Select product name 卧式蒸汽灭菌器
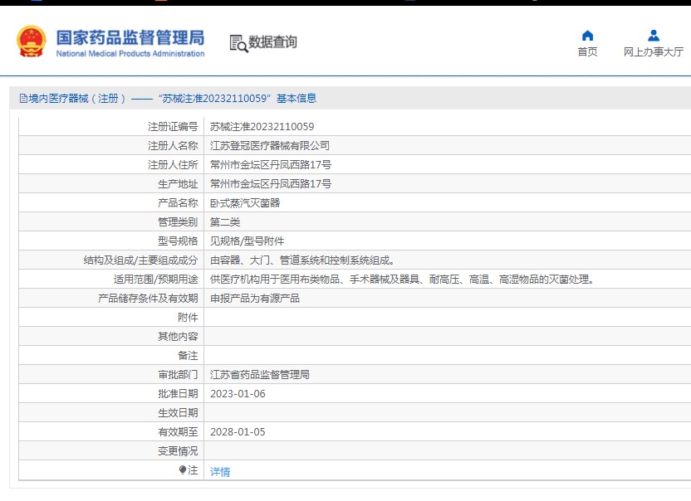Viewport: 691px width, 501px height. (245, 203)
